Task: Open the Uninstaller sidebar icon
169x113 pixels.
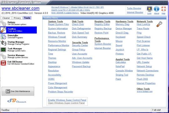Action: 3,37
